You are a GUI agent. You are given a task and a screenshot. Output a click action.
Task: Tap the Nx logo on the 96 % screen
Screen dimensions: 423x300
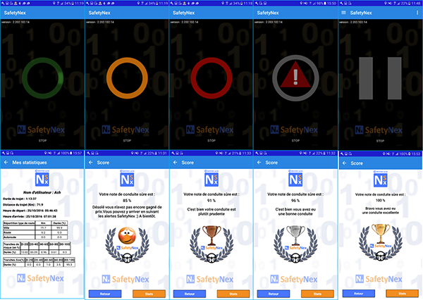[x=295, y=180]
